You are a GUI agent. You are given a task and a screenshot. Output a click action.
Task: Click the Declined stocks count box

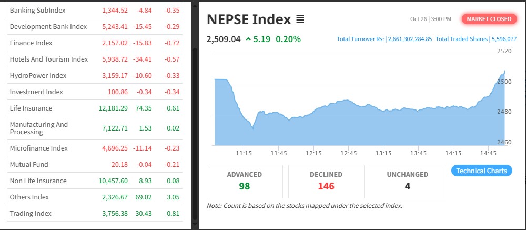pos(326,181)
